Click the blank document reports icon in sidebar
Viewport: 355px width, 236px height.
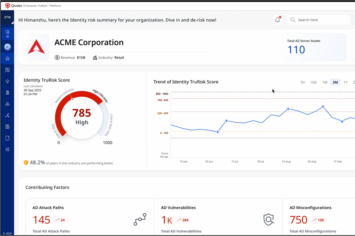pyautogui.click(x=7, y=138)
